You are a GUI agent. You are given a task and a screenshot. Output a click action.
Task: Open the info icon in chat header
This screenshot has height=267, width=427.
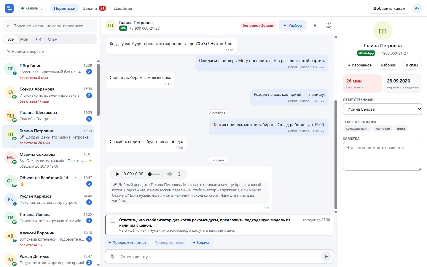329,25
